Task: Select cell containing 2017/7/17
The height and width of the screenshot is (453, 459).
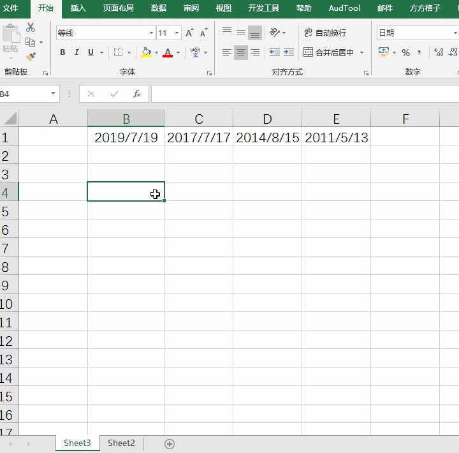Action: pos(198,137)
